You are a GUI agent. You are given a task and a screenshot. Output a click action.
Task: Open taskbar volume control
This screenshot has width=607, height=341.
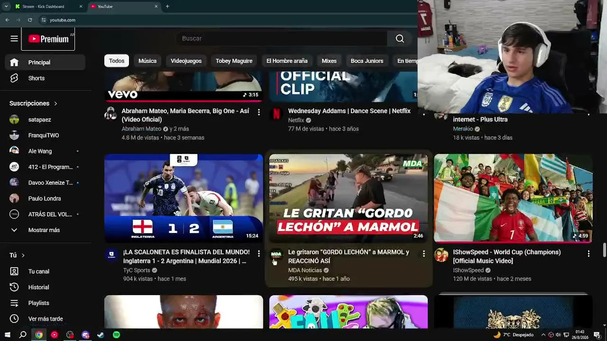coord(558,335)
